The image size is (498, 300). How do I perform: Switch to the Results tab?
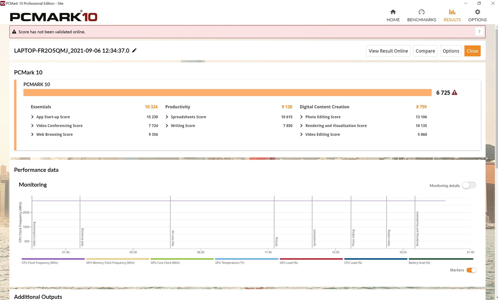(x=452, y=16)
